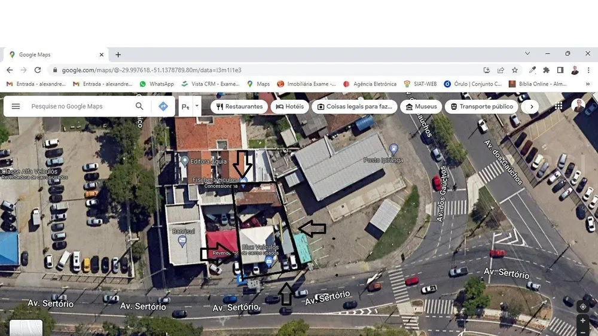Viewport: 598px width, 336px height.
Task: Open Chrome profile avatar in toolbar
Action: (x=575, y=70)
